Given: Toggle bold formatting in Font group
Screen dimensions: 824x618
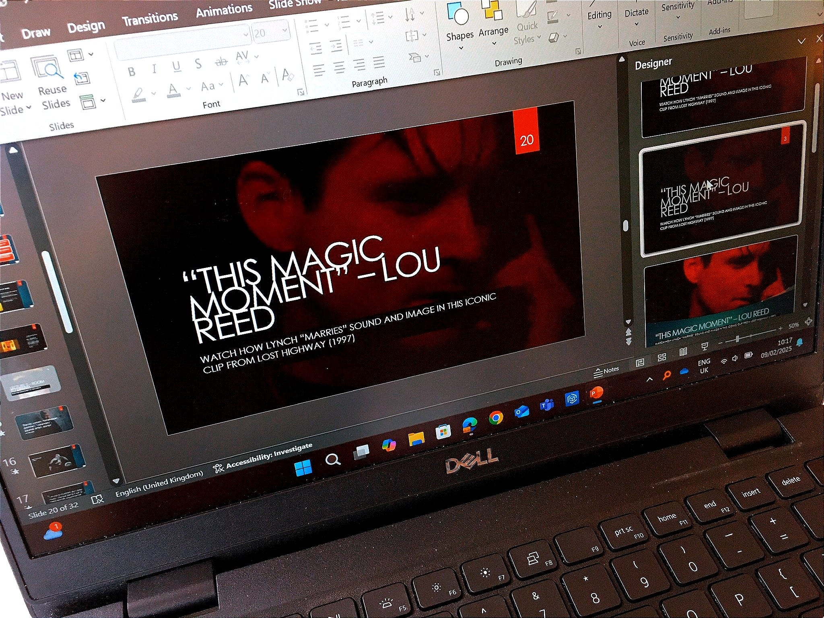Looking at the screenshot, I should tap(131, 72).
